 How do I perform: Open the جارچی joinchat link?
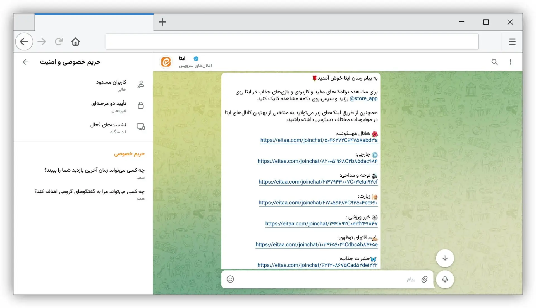pos(317,161)
